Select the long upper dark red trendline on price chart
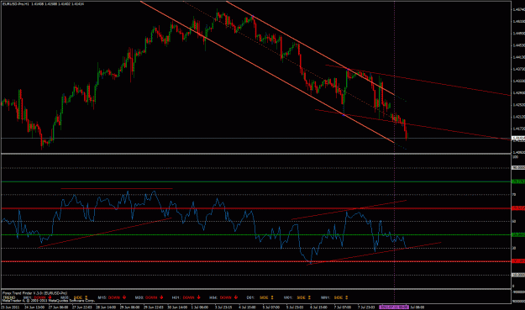 [x=418, y=81]
